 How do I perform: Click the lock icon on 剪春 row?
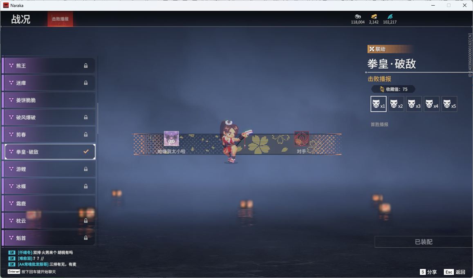[x=86, y=135]
